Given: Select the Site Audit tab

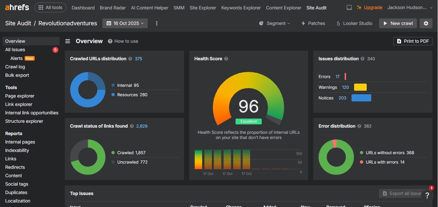Looking at the screenshot, I should pyautogui.click(x=317, y=8).
